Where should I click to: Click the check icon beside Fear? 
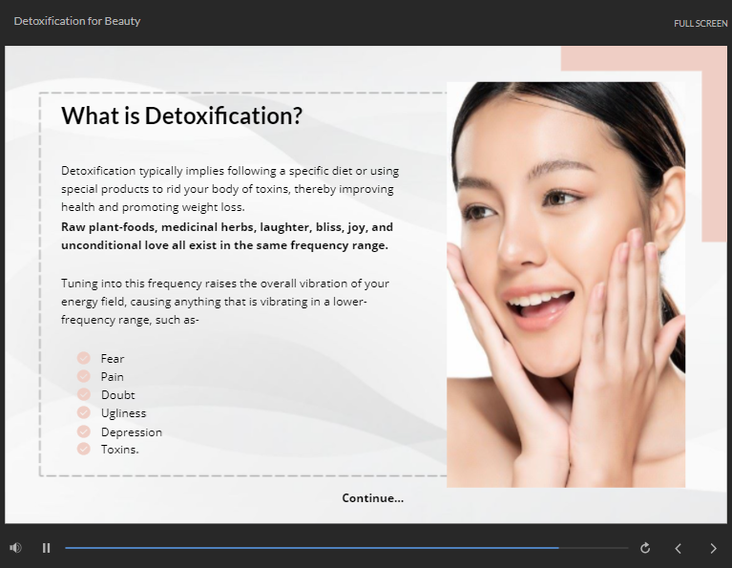point(83,358)
